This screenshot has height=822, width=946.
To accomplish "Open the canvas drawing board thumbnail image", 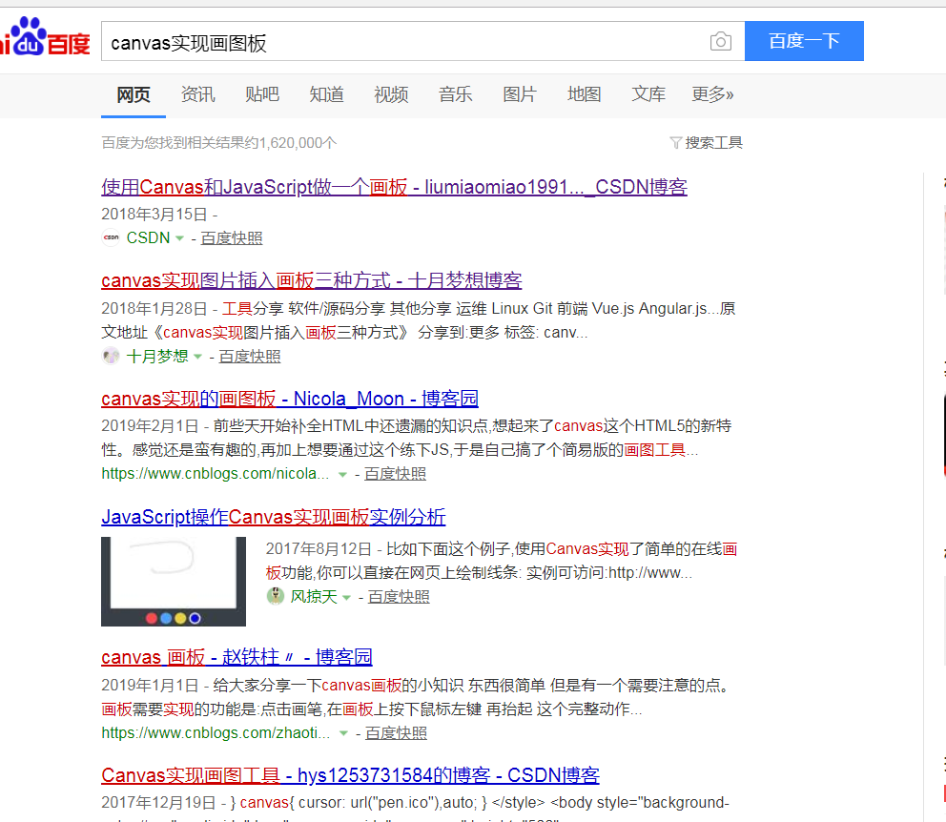I will tap(174, 582).
